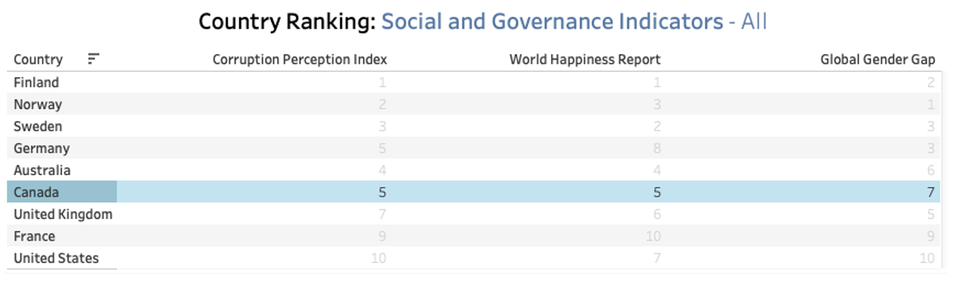Image resolution: width=954 pixels, height=293 pixels.
Task: Click Canada's World Happiness Report value
Action: pos(656,192)
